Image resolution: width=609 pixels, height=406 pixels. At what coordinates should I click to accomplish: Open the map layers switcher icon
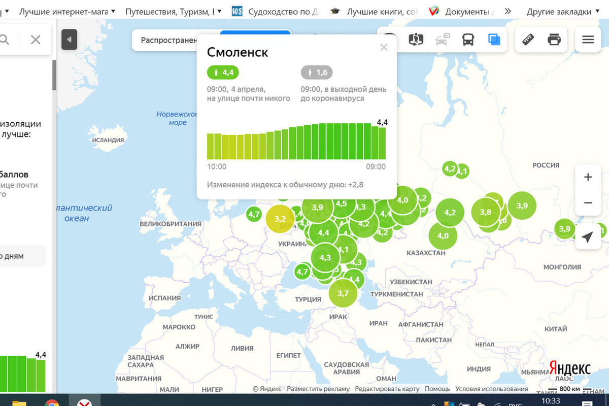pyautogui.click(x=494, y=40)
